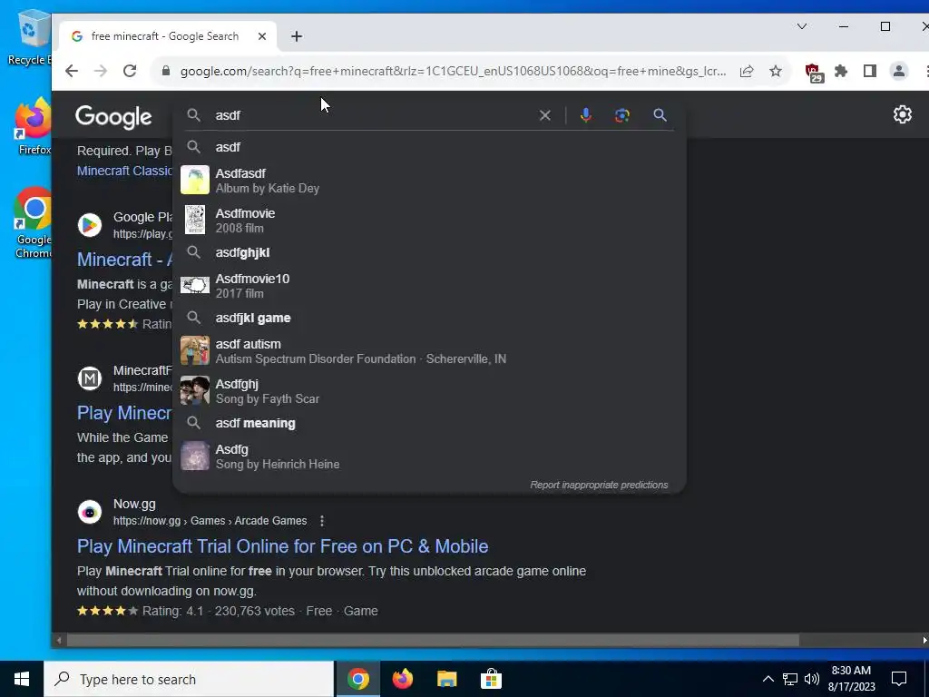Open Play Minecraft Trial Online result

[283, 545]
